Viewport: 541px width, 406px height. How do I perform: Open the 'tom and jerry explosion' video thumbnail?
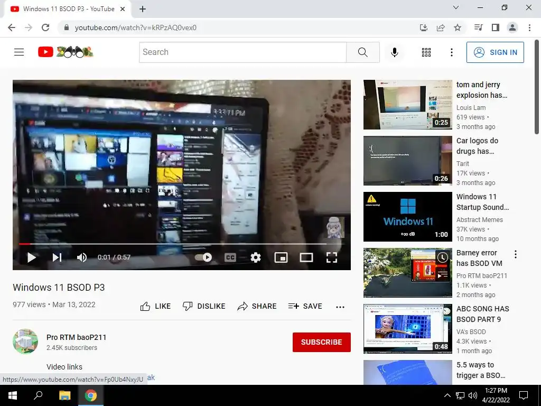click(x=407, y=105)
